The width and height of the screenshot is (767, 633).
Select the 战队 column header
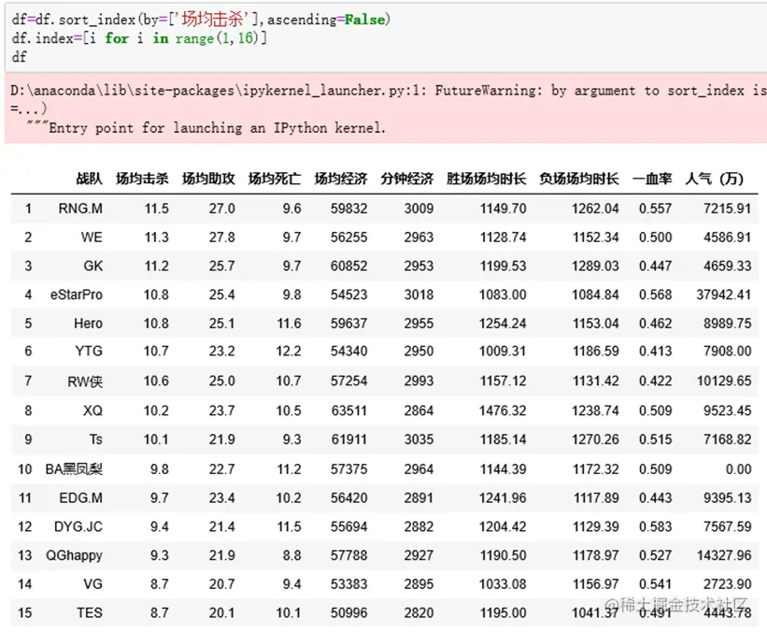89,179
